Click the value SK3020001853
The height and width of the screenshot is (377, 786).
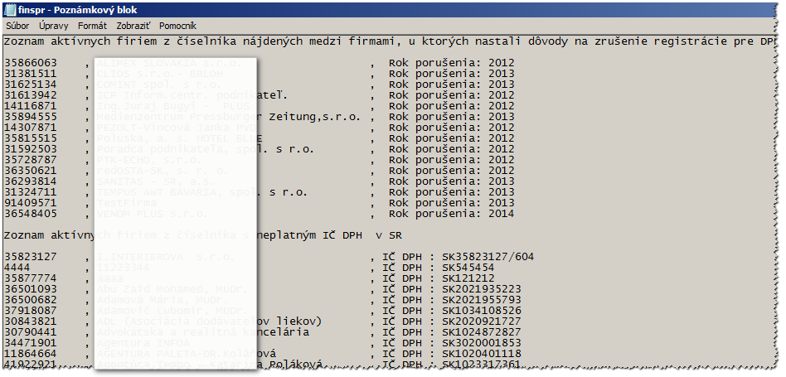(481, 343)
